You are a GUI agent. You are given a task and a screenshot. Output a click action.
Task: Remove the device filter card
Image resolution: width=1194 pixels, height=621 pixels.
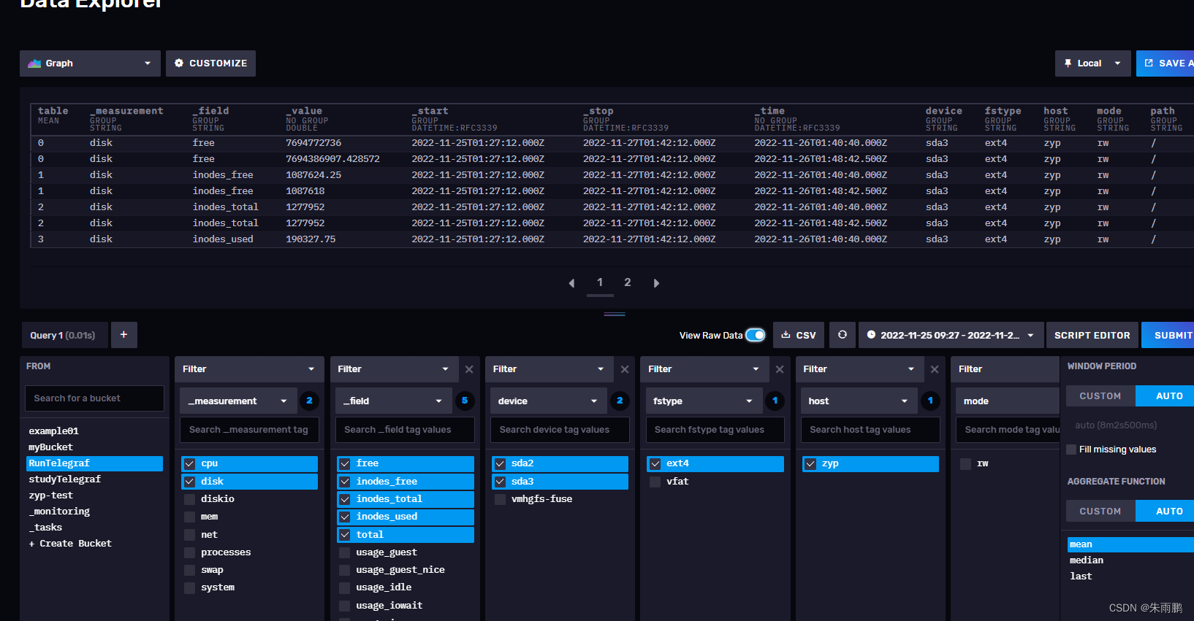[x=625, y=369]
